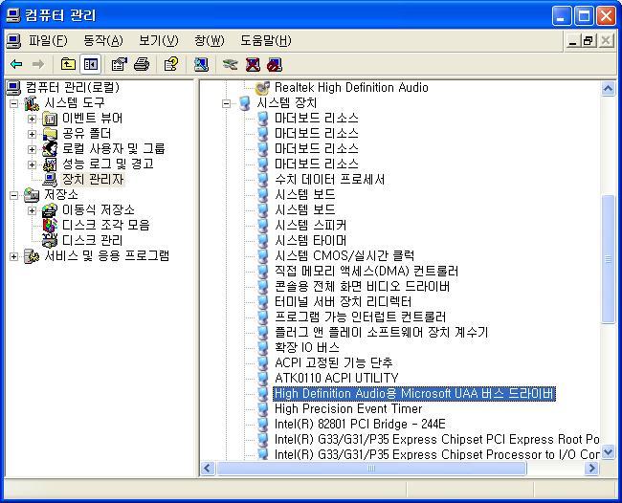Viewport: 622px width, 503px height.
Task: Click the 장치 관리자 icon
Action: coord(50,180)
